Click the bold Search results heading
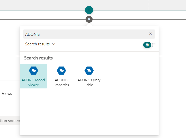 coord(38,58)
